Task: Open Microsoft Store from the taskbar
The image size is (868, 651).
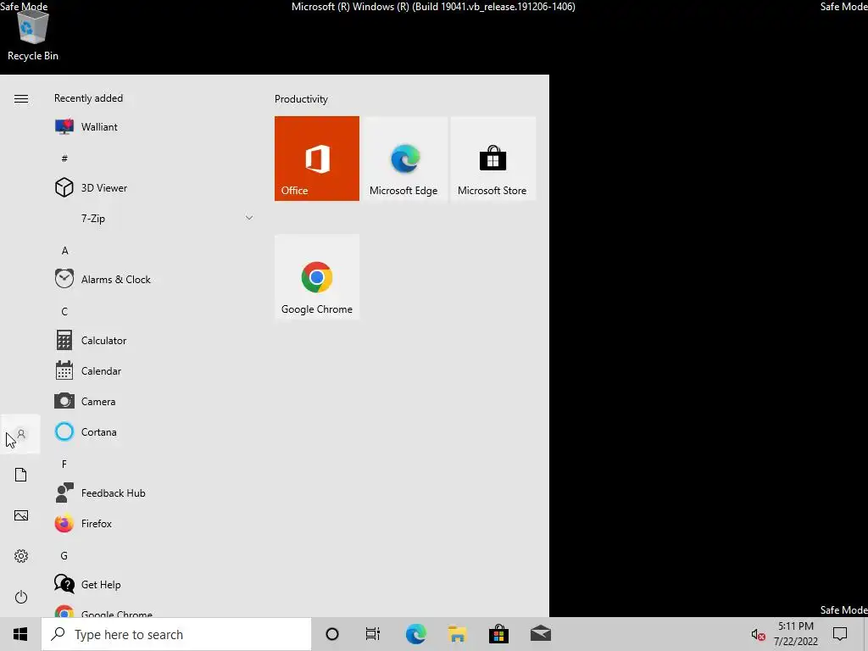Action: 498,634
